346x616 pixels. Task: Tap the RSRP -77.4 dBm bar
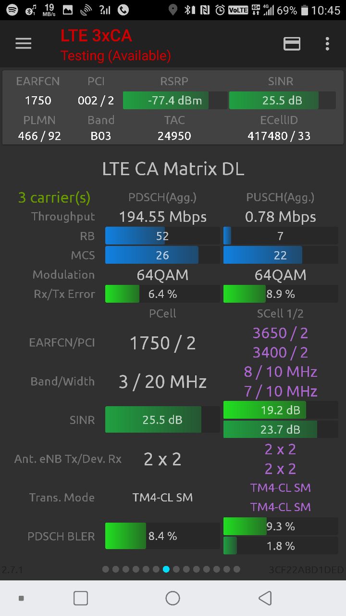click(175, 101)
